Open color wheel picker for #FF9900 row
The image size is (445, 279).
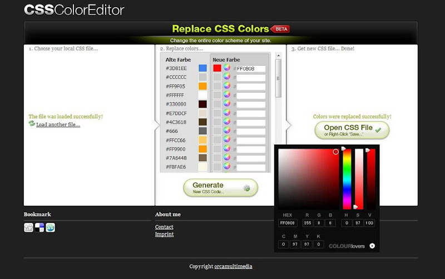(x=227, y=148)
